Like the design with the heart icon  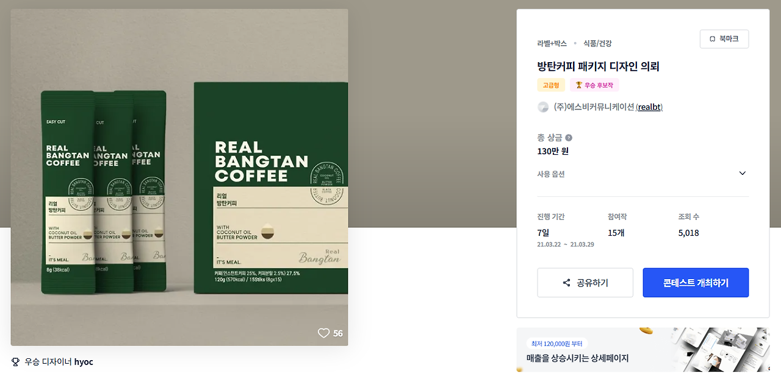click(x=323, y=333)
